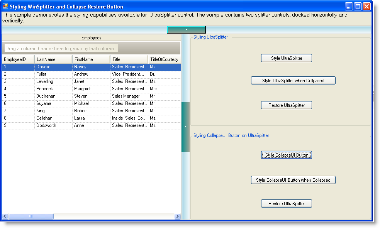
Task: Select the Title column header
Action: pyautogui.click(x=129, y=59)
